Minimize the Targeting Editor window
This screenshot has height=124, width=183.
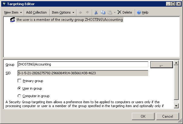click(x=168, y=4)
